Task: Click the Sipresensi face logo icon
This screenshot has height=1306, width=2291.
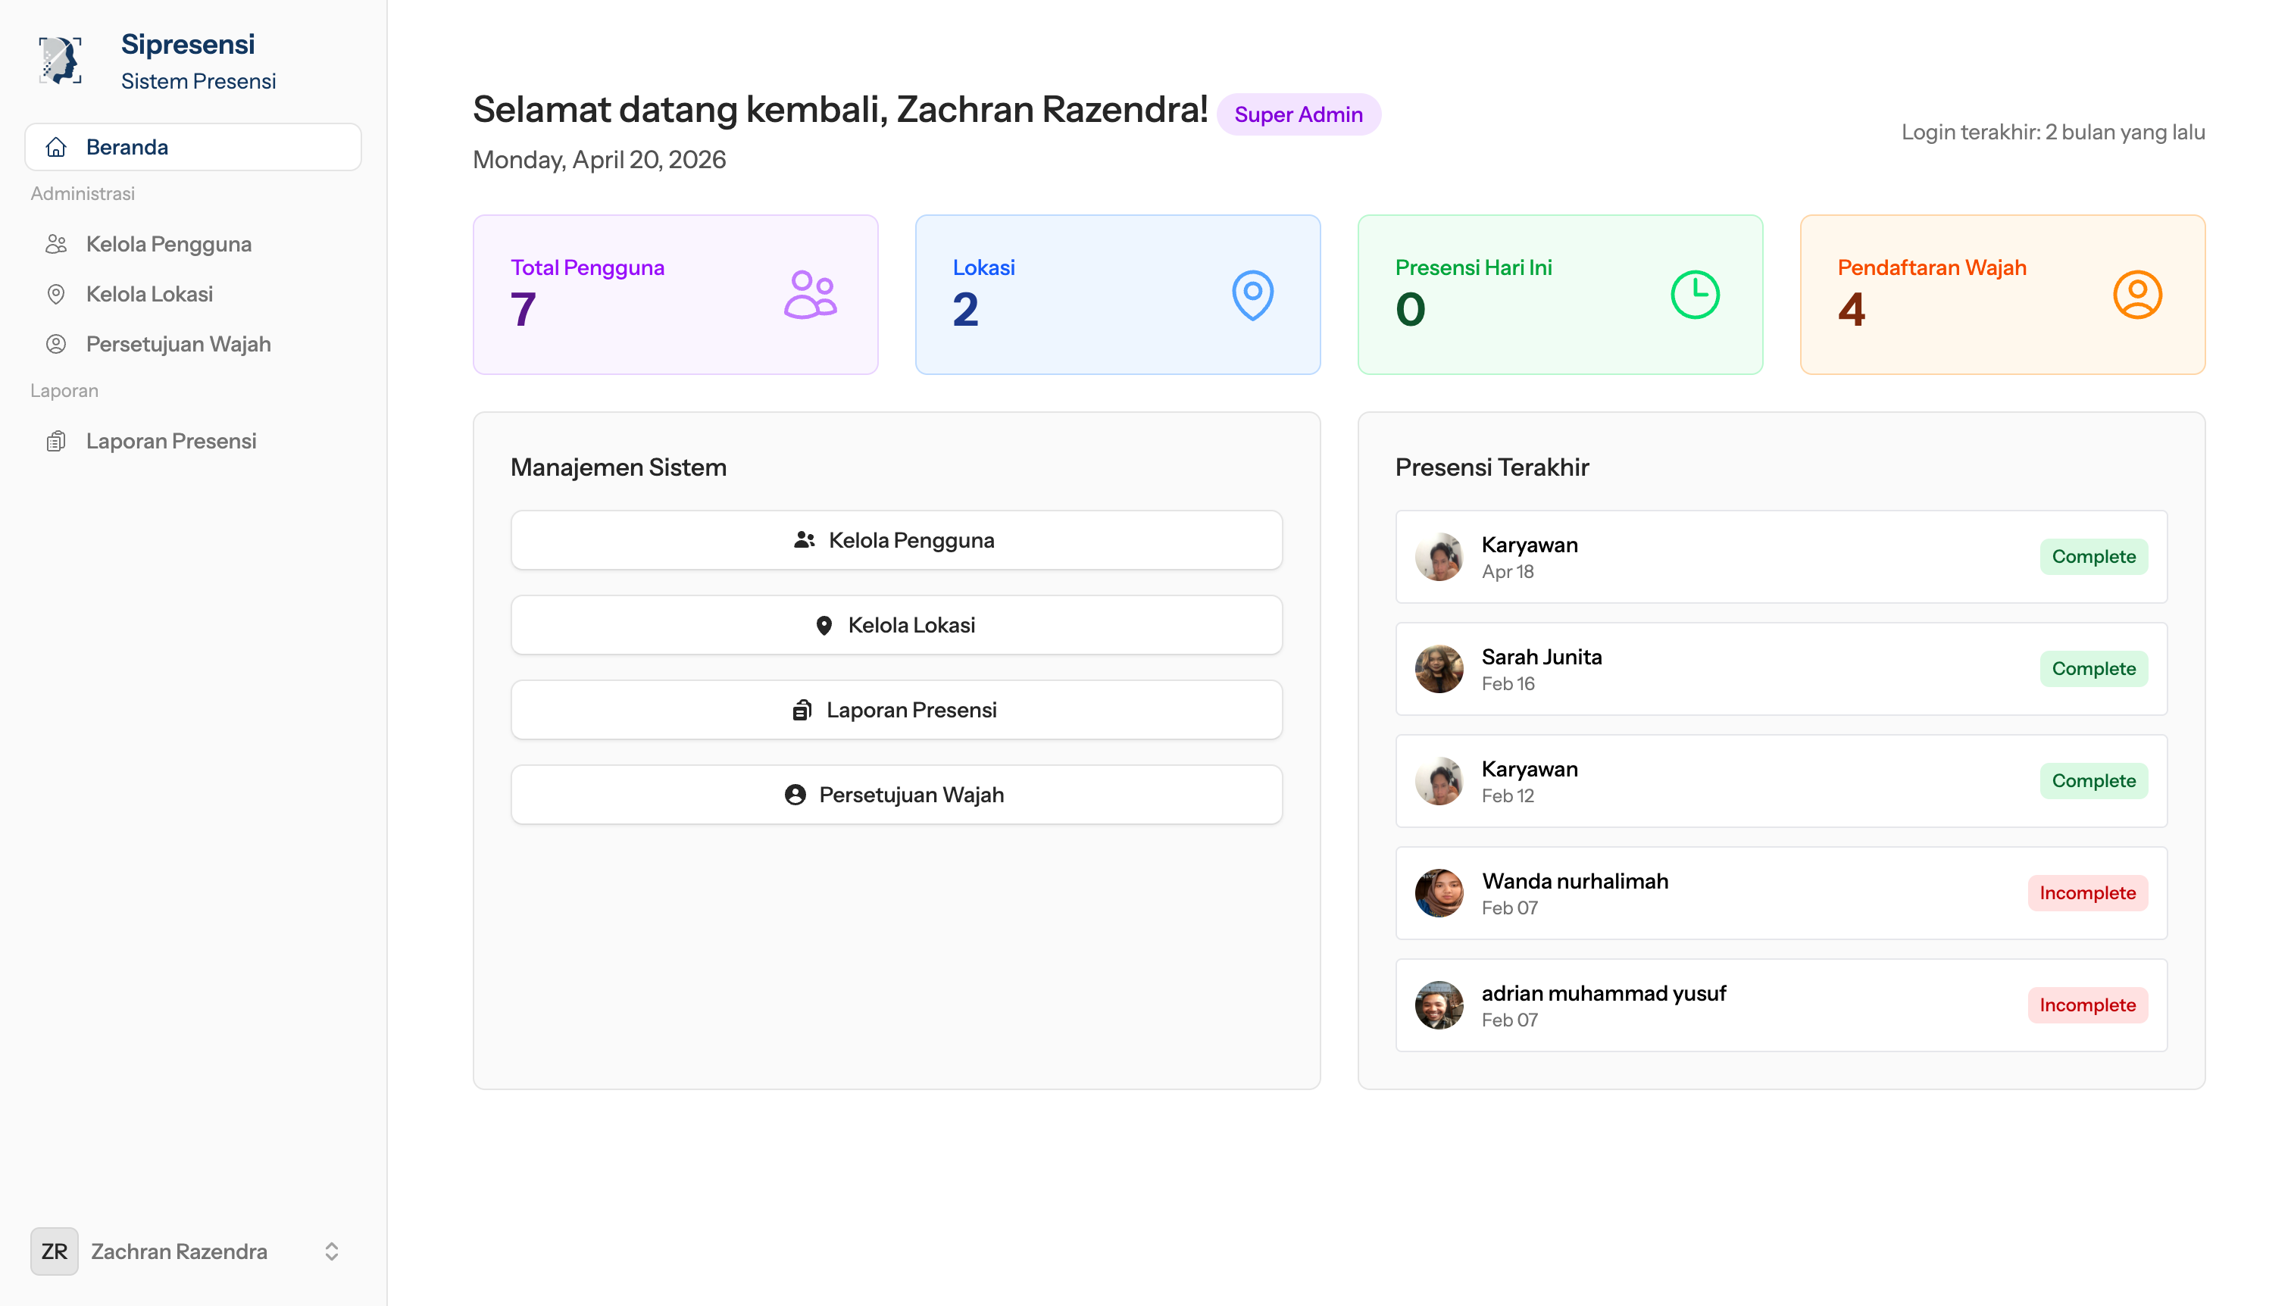Action: point(60,61)
